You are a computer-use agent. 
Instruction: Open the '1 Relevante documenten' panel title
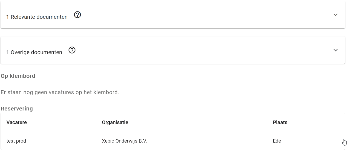point(37,17)
